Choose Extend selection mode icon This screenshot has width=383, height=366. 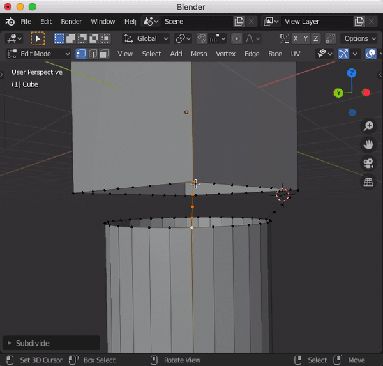point(71,38)
